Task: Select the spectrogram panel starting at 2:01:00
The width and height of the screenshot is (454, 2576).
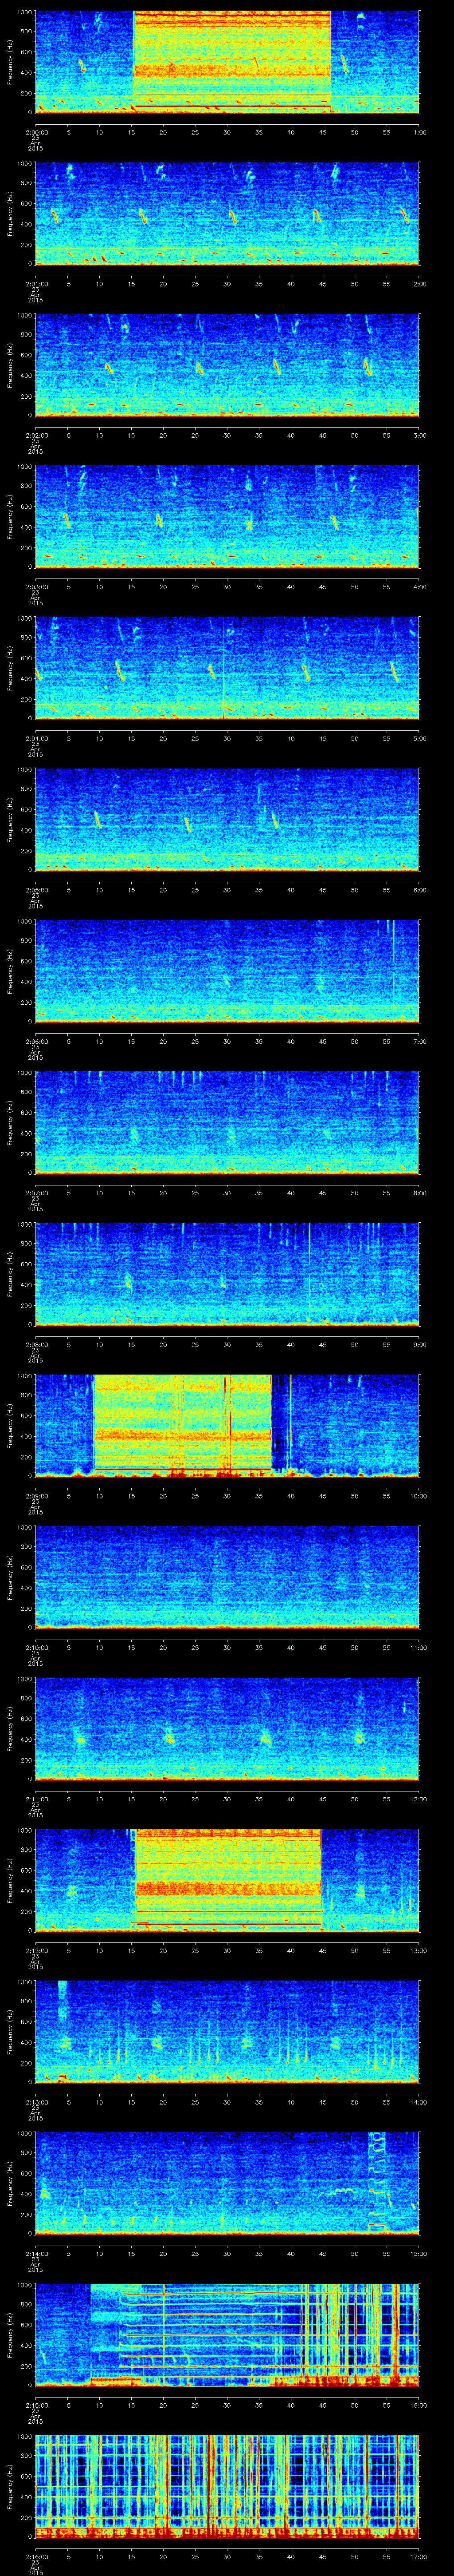Action: 227,213
